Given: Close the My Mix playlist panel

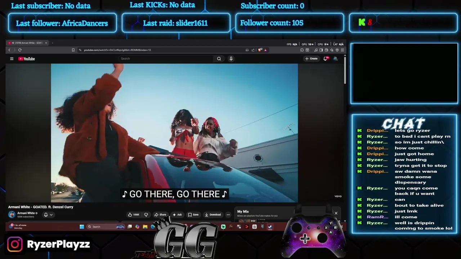Looking at the screenshot, I should [x=336, y=213].
